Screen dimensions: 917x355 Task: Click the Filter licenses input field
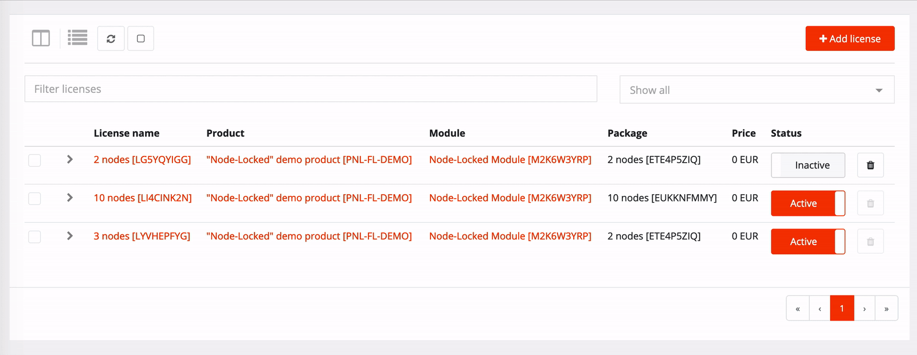(311, 89)
